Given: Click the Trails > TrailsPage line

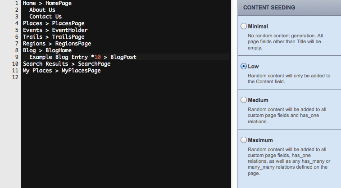Looking at the screenshot, I should [54, 37].
